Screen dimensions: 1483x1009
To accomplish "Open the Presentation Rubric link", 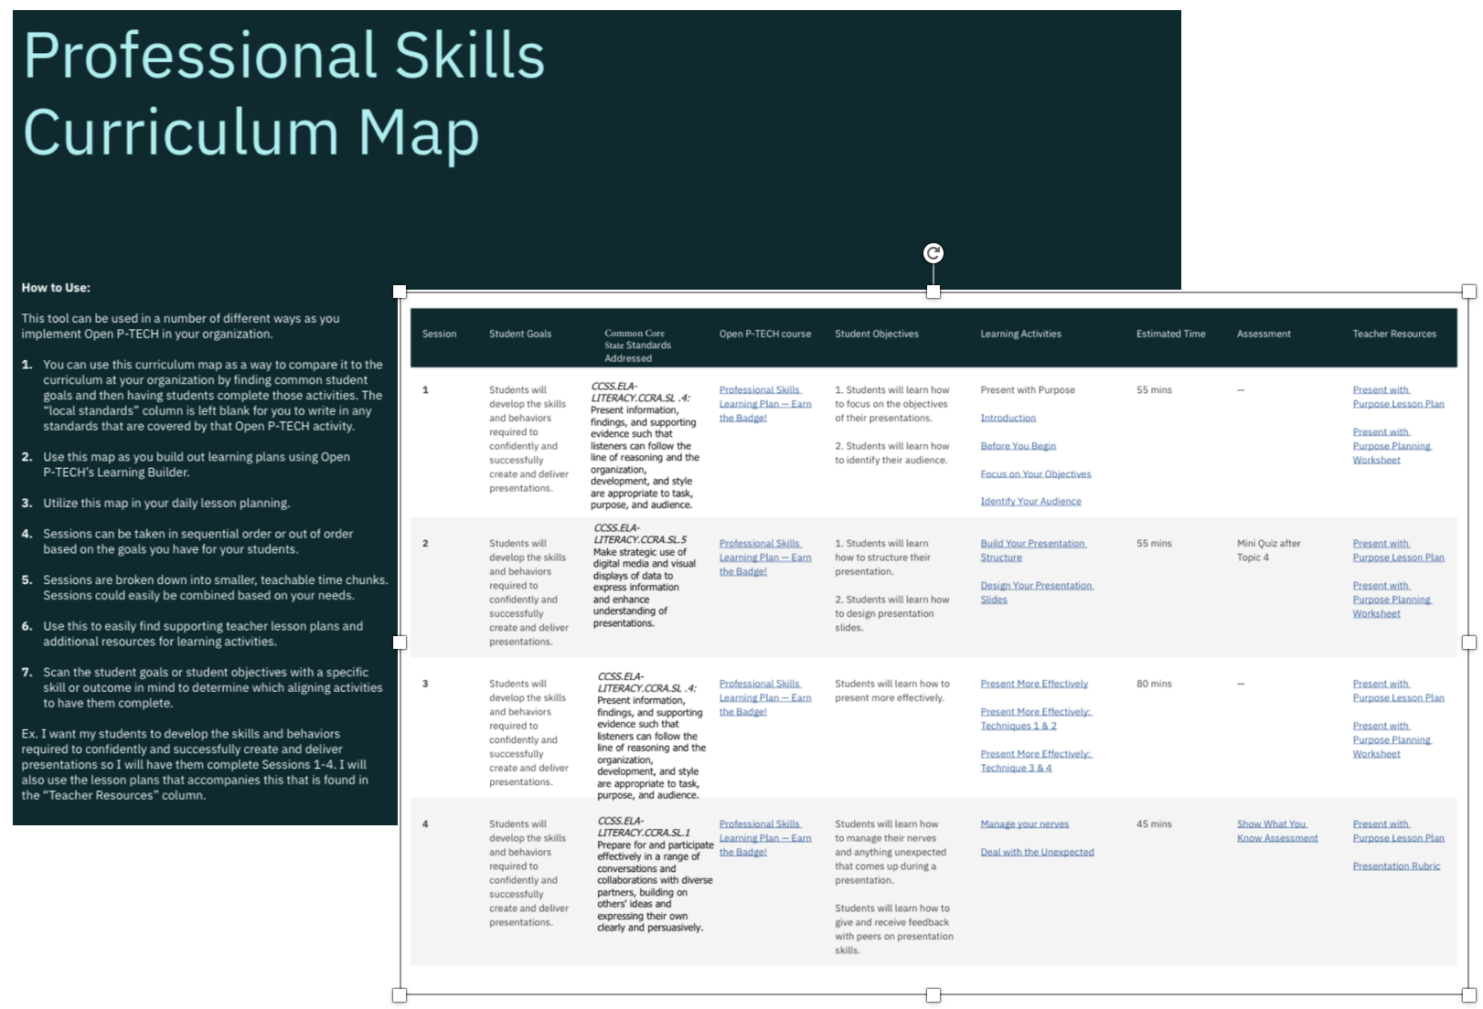I will coord(1396,866).
